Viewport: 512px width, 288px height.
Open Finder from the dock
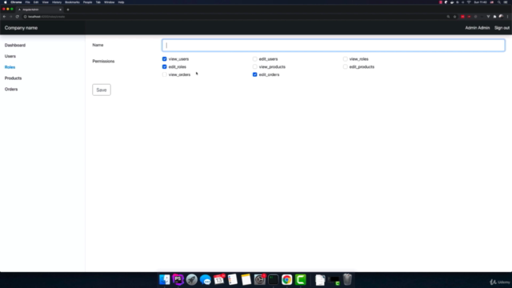coord(164,280)
